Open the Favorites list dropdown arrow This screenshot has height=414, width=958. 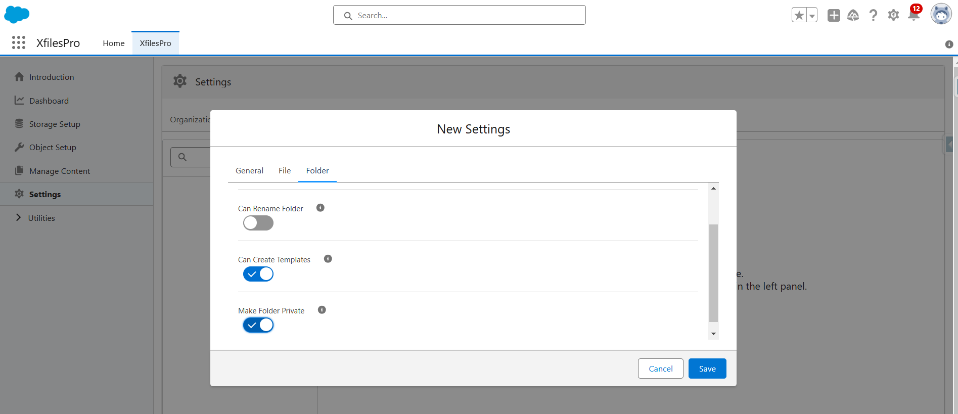pos(812,15)
